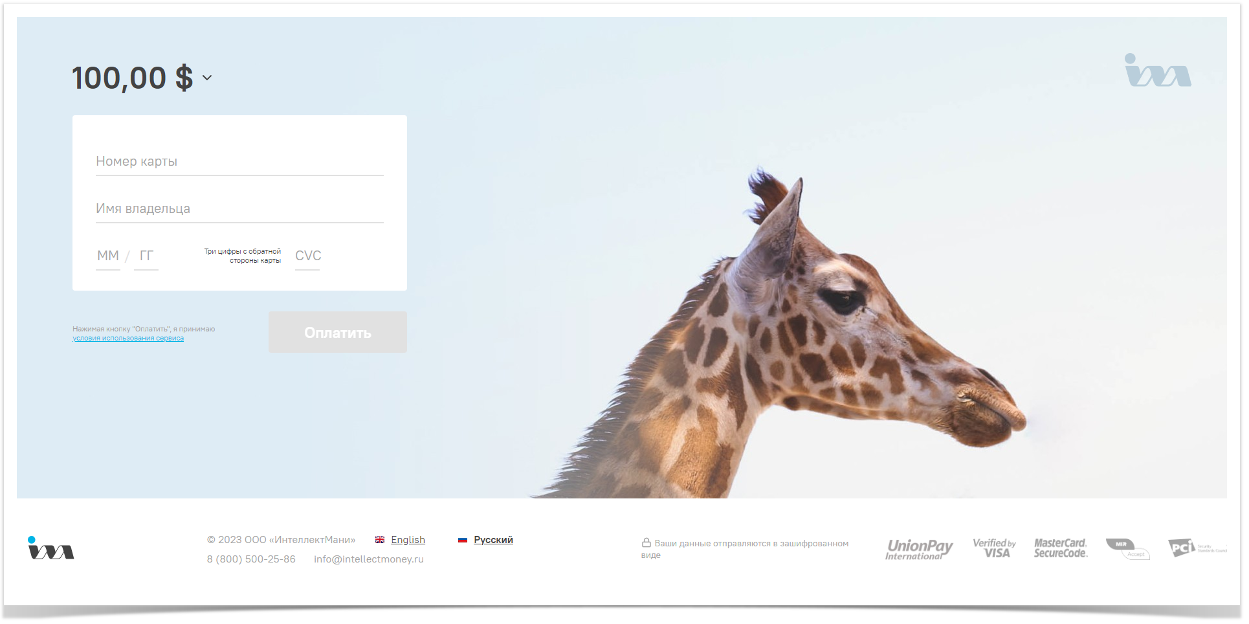Click the IntellectMoney logo in the top-right corner
Image resolution: width=1249 pixels, height=624 pixels.
click(1158, 70)
